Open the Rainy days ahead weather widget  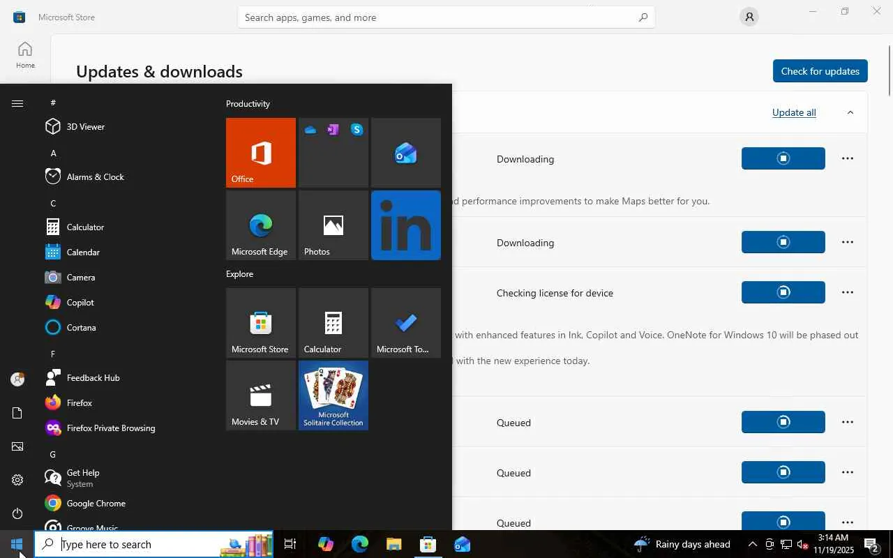point(682,544)
